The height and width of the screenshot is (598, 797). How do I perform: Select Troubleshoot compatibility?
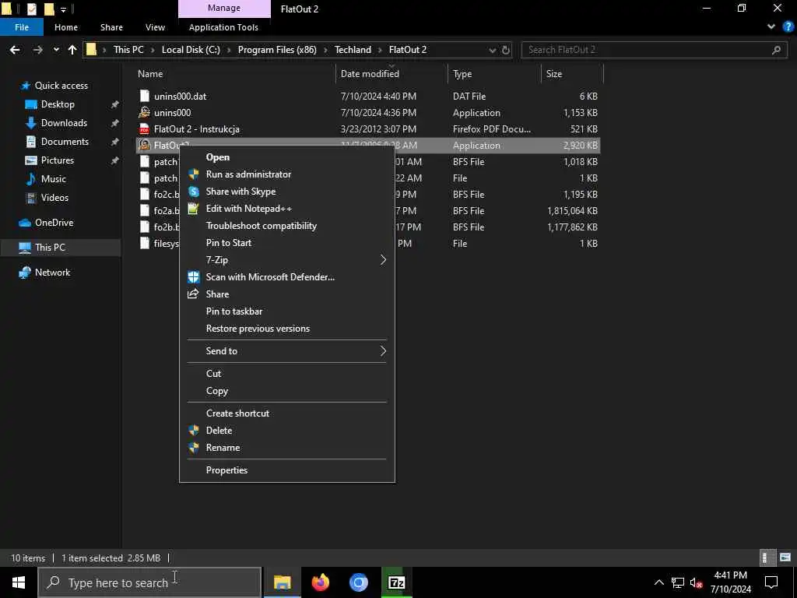pos(286,226)
